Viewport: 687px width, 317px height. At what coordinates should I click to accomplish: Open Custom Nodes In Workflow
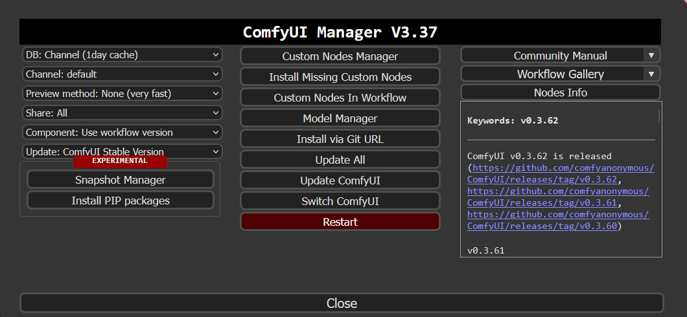(x=340, y=98)
